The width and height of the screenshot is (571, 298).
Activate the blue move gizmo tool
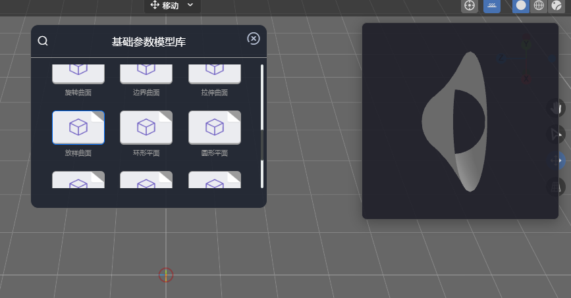click(557, 160)
